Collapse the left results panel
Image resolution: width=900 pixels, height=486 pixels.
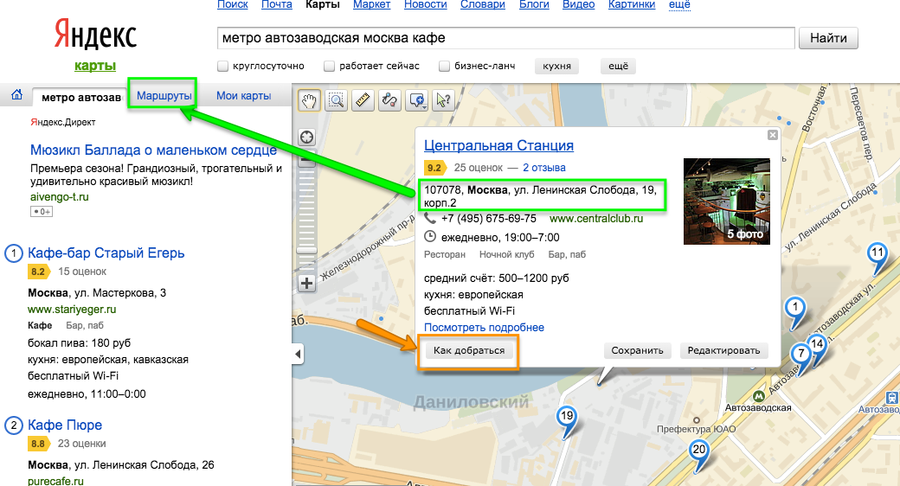(x=298, y=354)
